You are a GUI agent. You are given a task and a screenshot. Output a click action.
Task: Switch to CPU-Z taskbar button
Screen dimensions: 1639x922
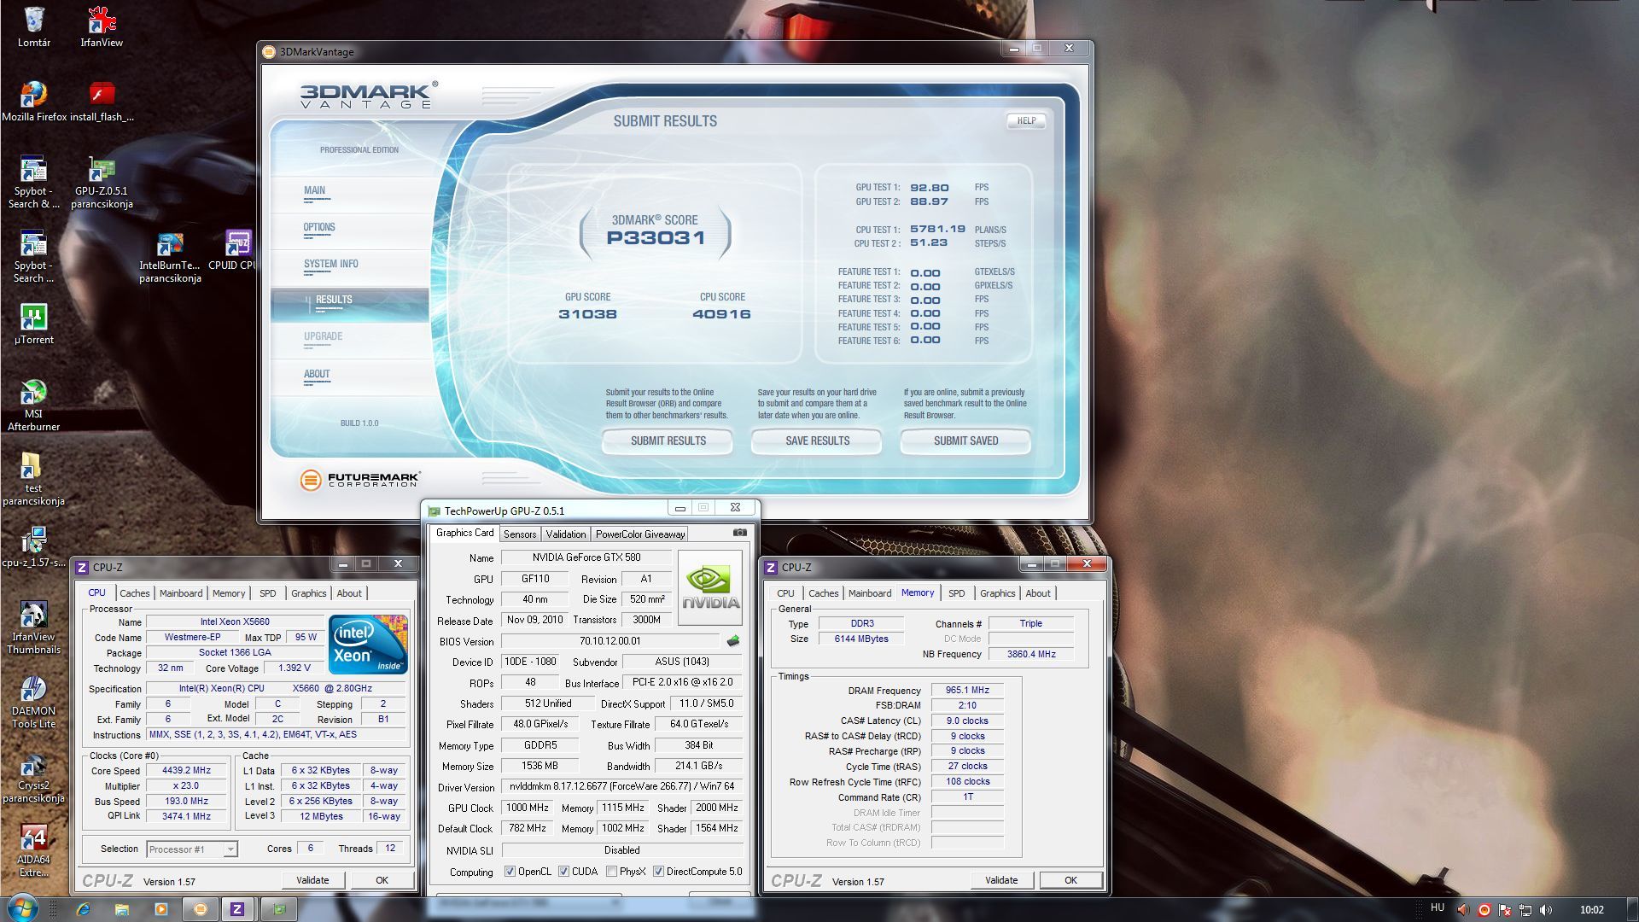point(237,909)
